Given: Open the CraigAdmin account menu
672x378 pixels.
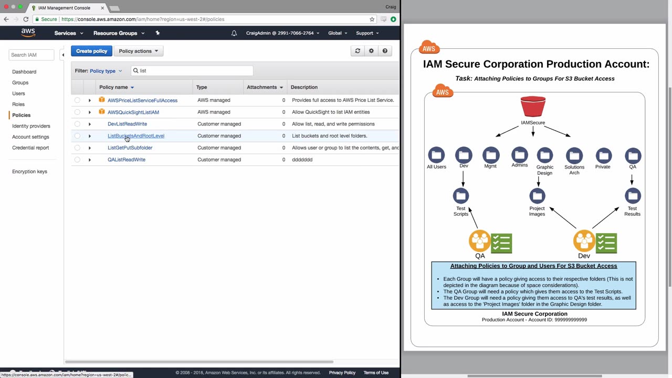Looking at the screenshot, I should pyautogui.click(x=282, y=33).
